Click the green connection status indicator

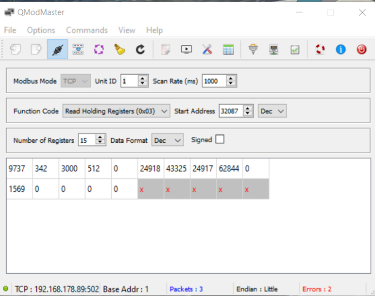(x=6, y=289)
